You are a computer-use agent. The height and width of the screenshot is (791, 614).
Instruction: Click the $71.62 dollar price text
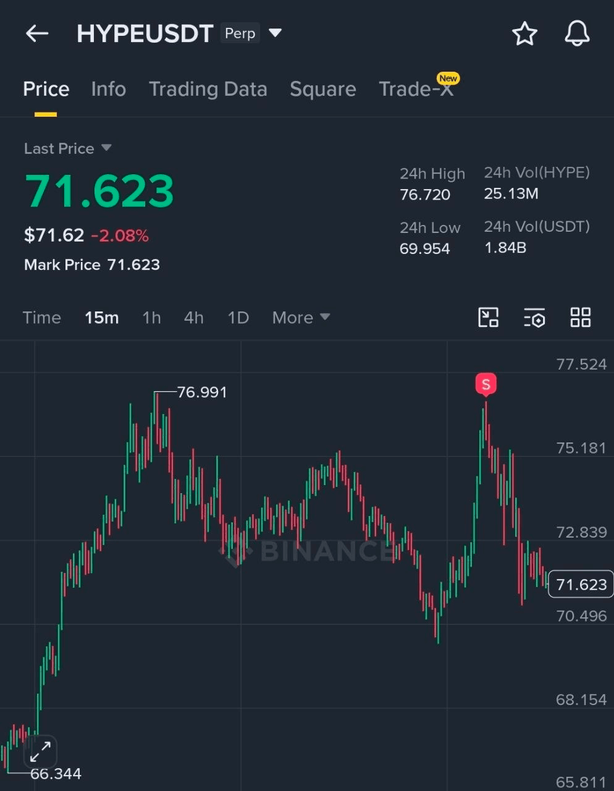pyautogui.click(x=54, y=235)
